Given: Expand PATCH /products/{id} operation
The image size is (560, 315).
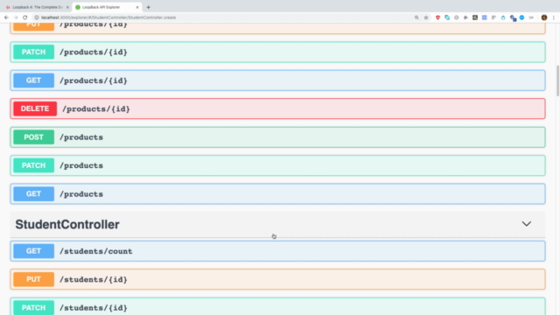Looking at the screenshot, I should tap(277, 52).
